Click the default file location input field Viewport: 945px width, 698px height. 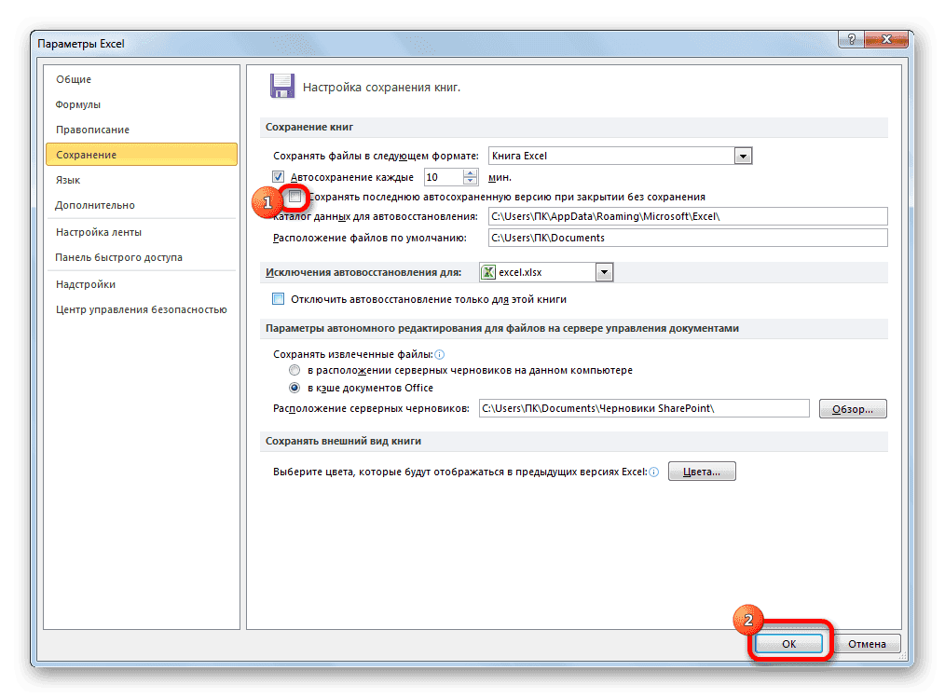coord(652,238)
